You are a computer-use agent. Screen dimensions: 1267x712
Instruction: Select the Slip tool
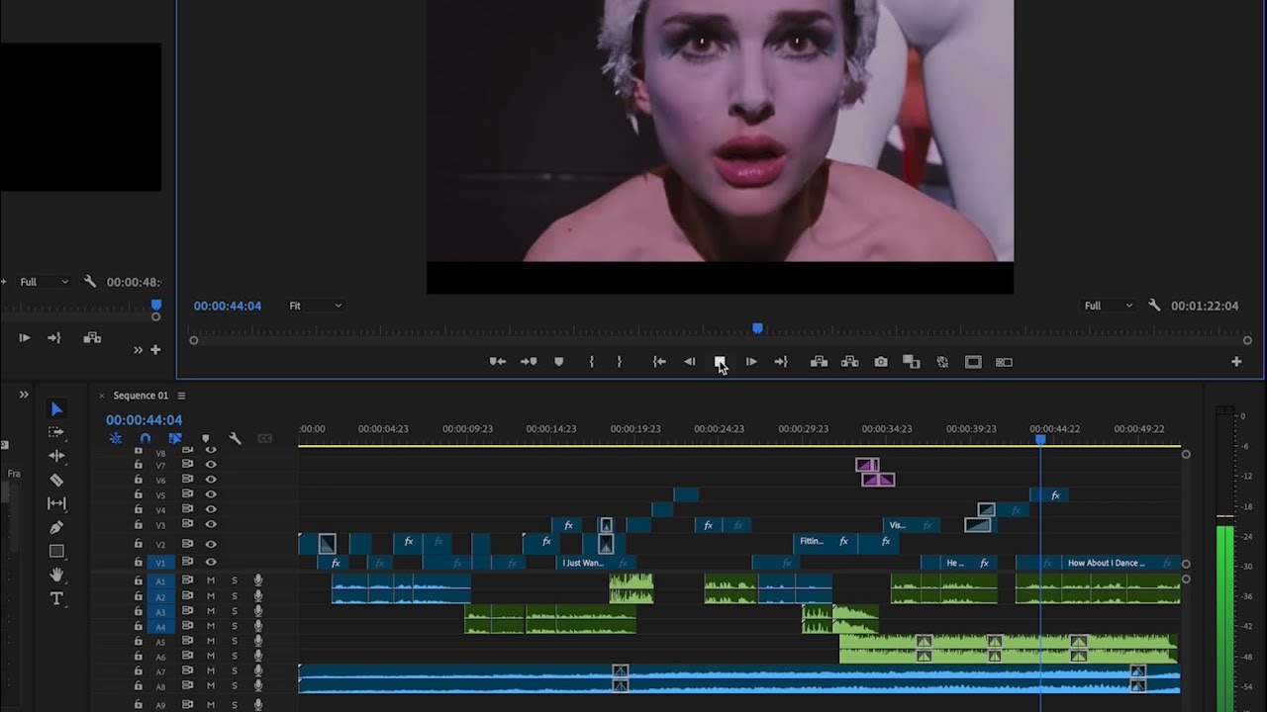[56, 503]
